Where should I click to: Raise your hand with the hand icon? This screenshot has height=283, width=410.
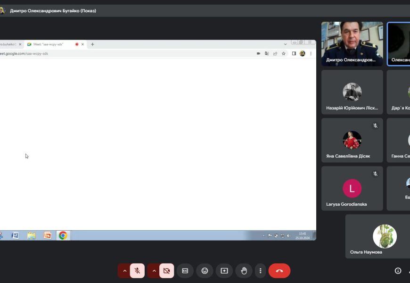244,271
